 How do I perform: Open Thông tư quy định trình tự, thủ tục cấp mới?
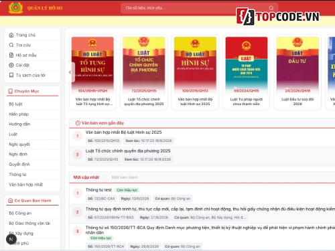[210, 209]
